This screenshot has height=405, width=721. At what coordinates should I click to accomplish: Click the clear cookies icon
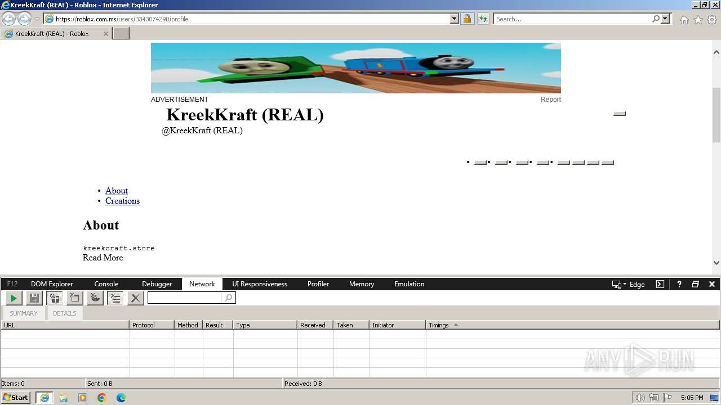pos(95,298)
